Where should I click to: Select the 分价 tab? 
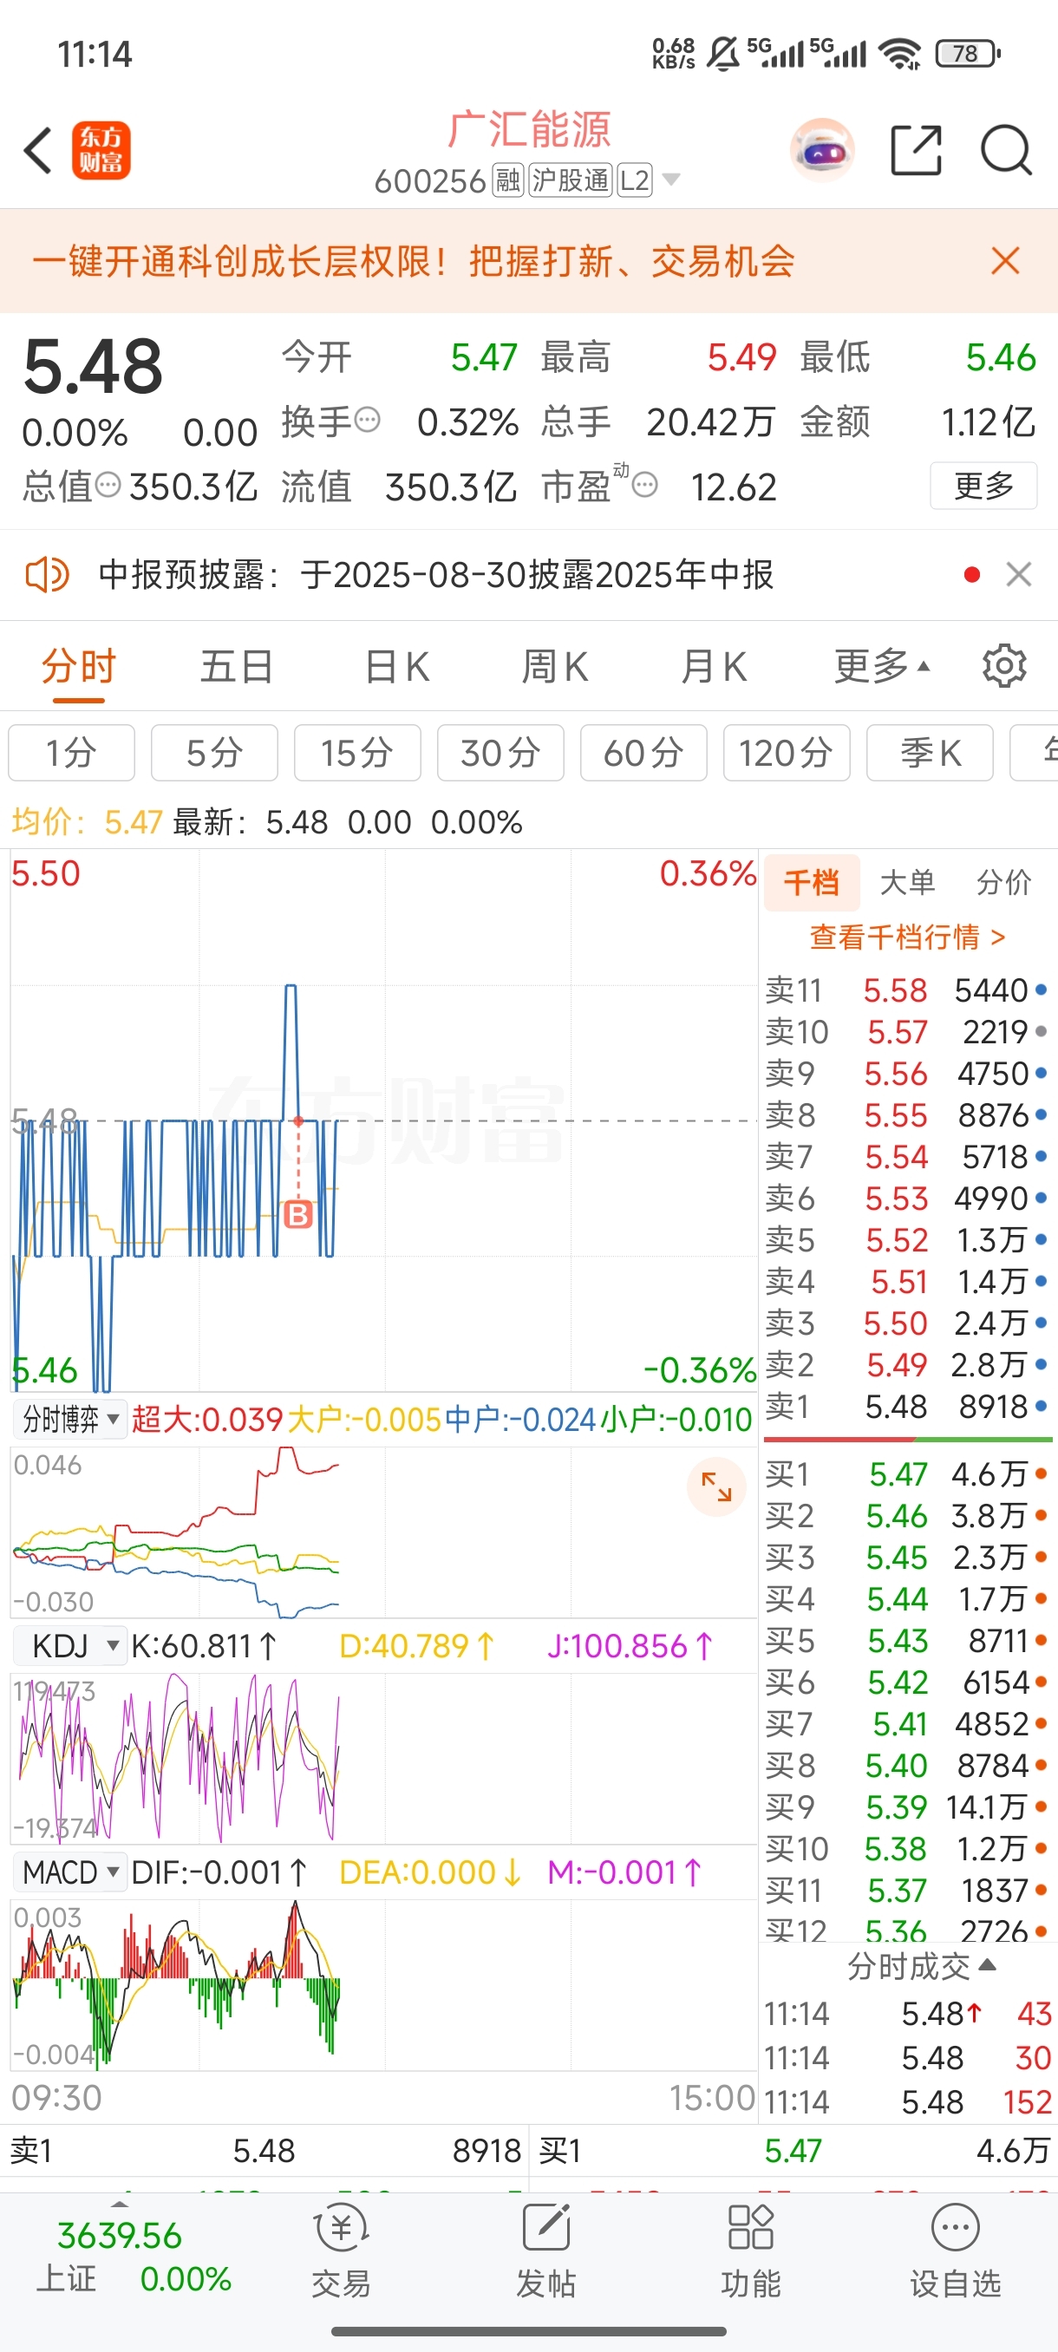[x=1004, y=883]
